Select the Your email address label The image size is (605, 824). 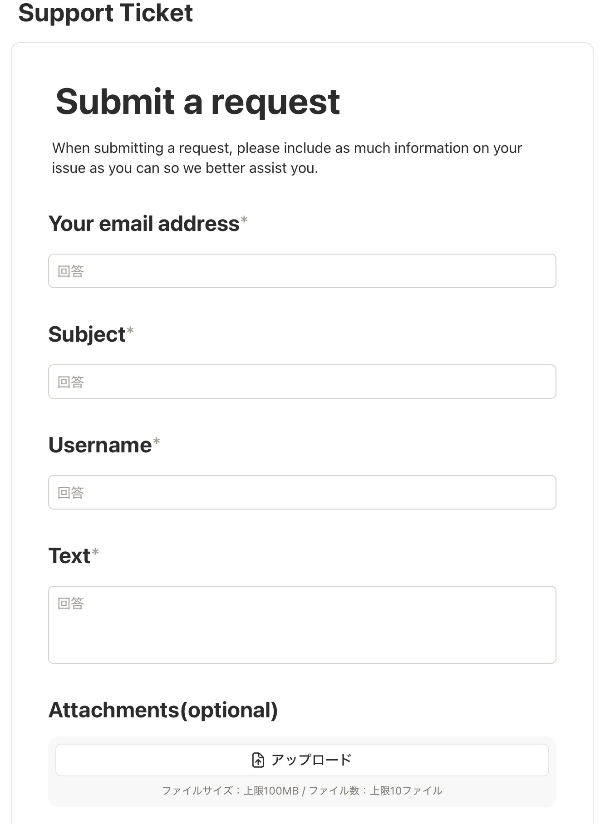click(144, 224)
